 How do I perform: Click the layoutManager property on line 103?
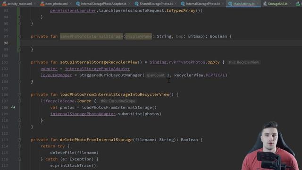coord(56,75)
